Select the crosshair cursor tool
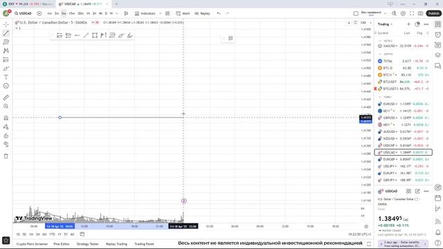 (x=6, y=25)
